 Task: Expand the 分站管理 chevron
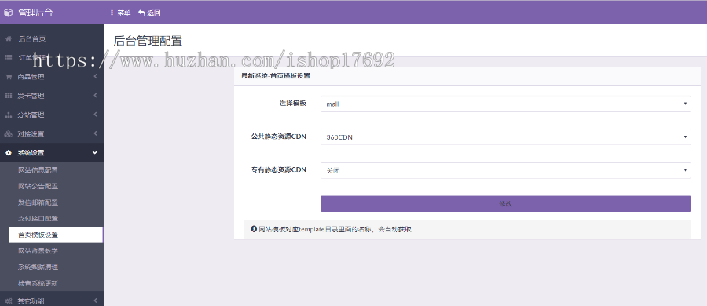(x=95, y=115)
